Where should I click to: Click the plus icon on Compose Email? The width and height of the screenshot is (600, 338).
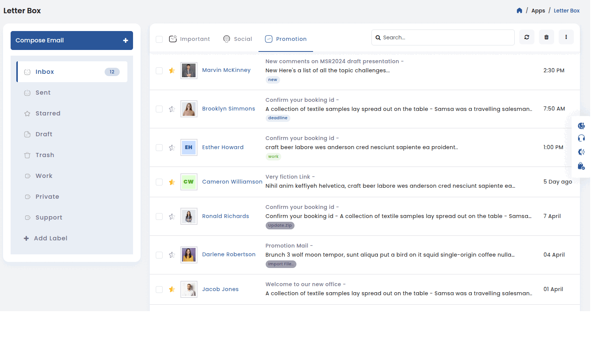pos(125,40)
